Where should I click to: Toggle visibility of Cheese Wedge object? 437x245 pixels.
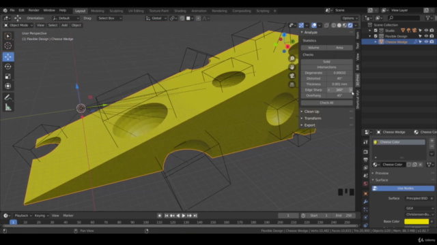pos(426,42)
